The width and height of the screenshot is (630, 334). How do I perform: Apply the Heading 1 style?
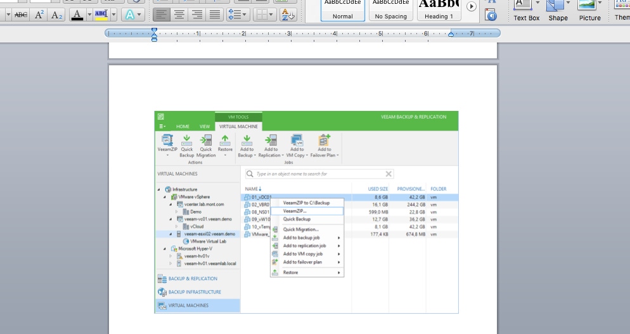point(439,10)
